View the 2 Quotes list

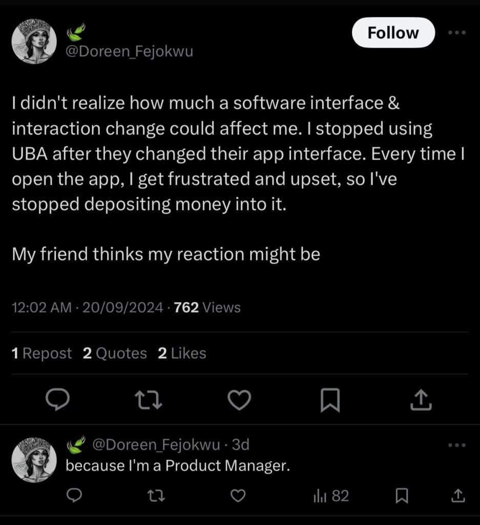pyautogui.click(x=115, y=353)
